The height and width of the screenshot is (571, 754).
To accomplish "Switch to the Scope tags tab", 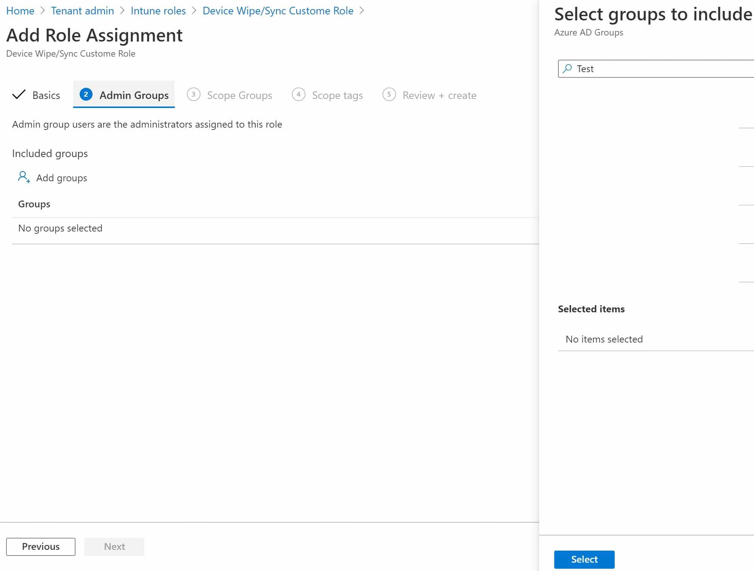I will 336,95.
